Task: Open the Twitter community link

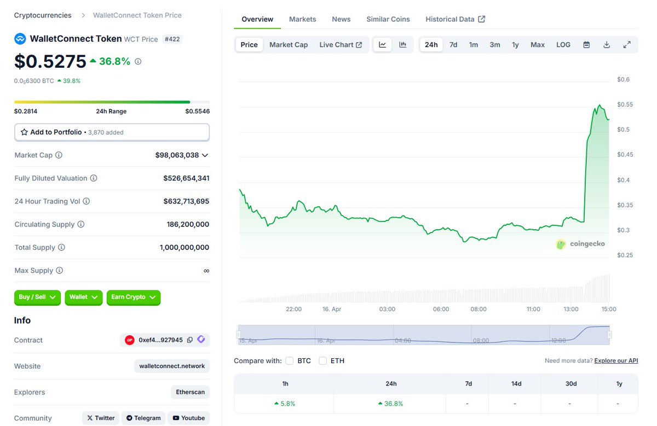Action: (x=101, y=418)
